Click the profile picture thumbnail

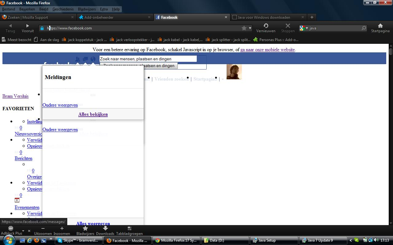[234, 72]
